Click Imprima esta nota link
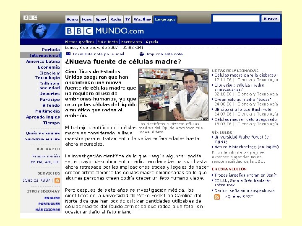This screenshot has width=302, height=226. (164, 54)
